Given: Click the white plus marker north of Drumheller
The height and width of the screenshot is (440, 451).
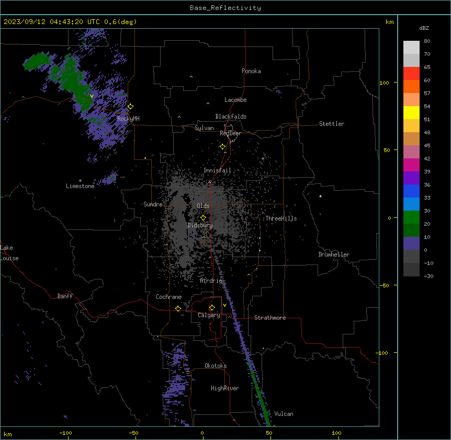Looking at the screenshot, I should [x=320, y=196].
